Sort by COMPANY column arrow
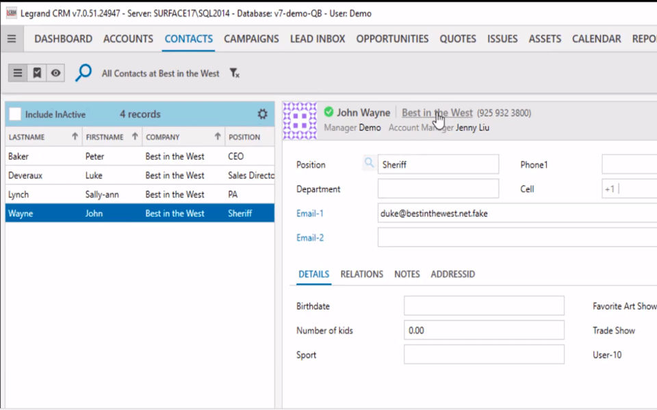 click(218, 137)
